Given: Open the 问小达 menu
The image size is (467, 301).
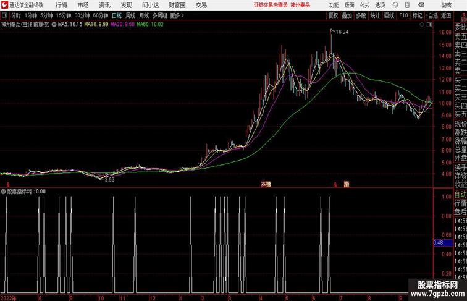Looking at the screenshot, I should coord(150,5).
